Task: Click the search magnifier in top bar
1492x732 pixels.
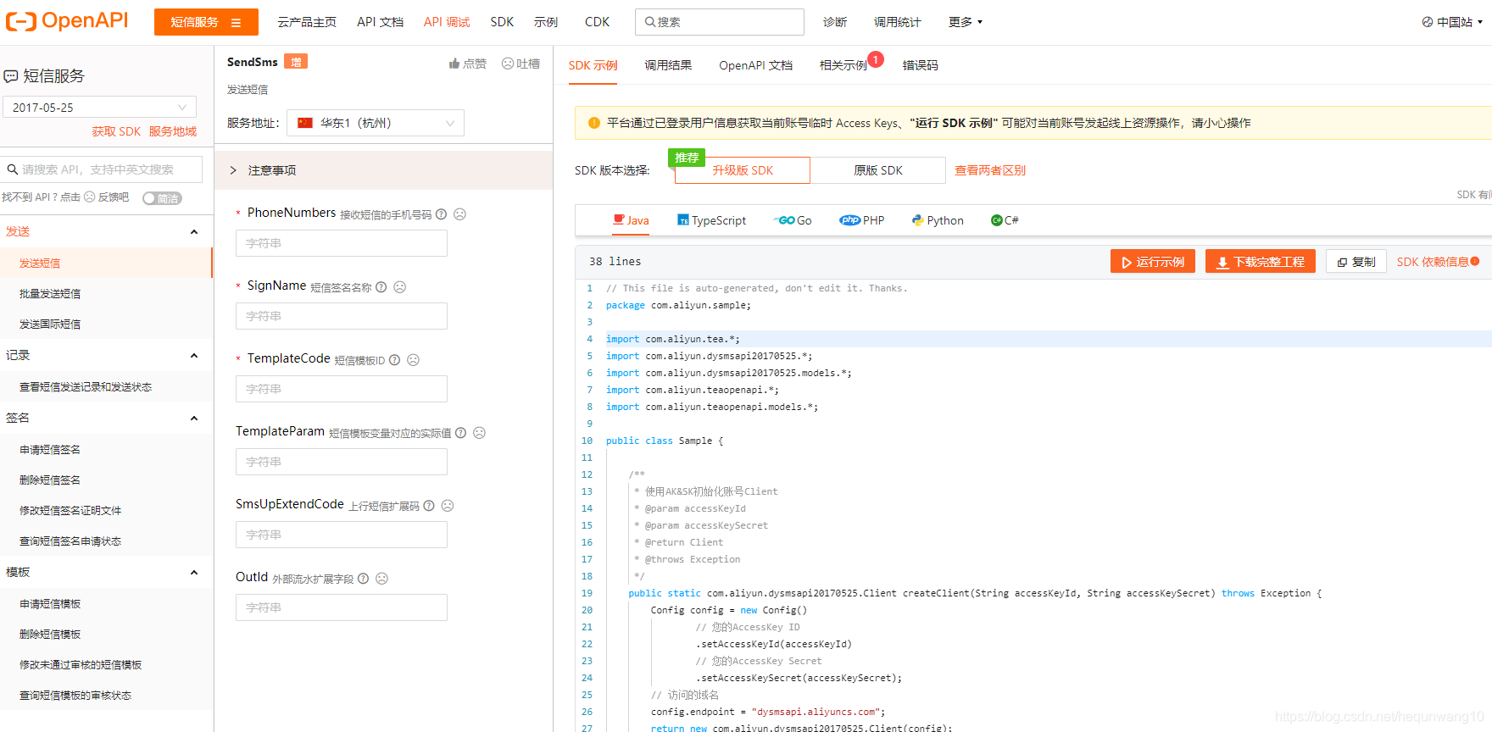Action: [650, 22]
